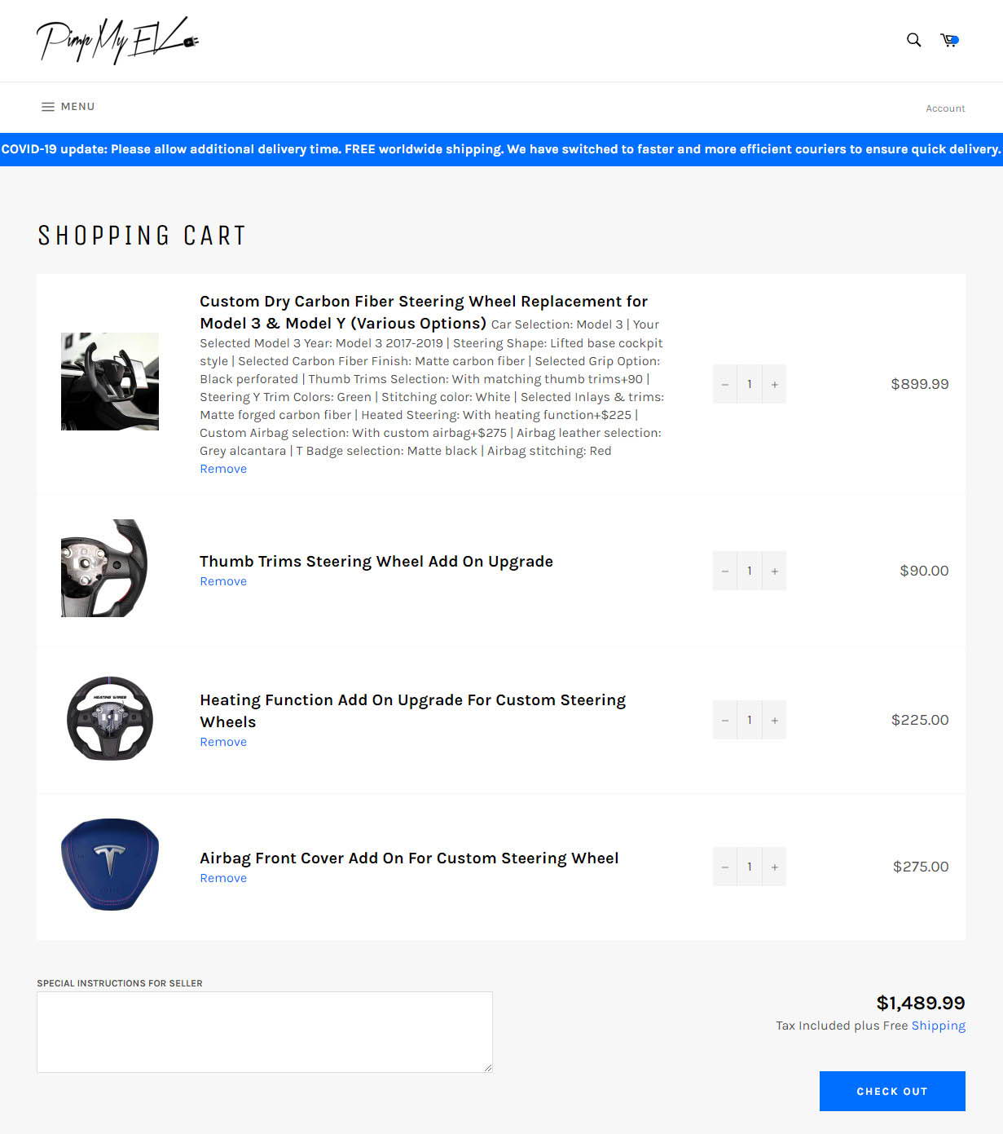Decrease quantity of Thumb Trims Add On
The width and height of the screenshot is (1003, 1134).
(x=724, y=571)
